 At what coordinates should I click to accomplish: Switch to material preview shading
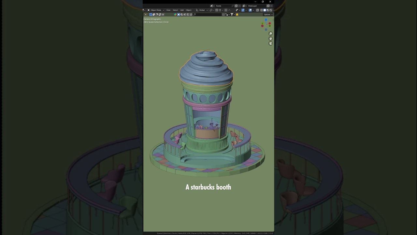[268, 10]
